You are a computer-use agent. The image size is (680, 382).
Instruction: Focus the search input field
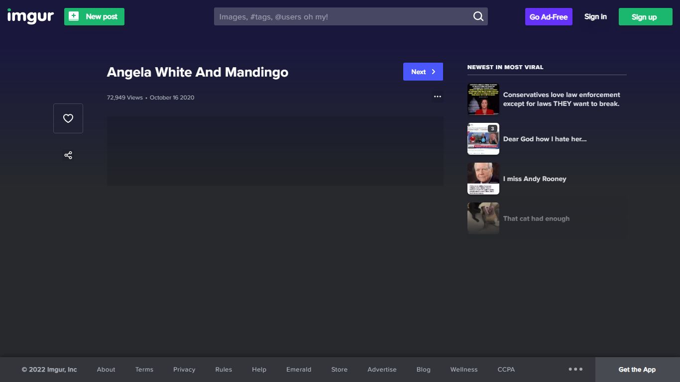coord(343,16)
